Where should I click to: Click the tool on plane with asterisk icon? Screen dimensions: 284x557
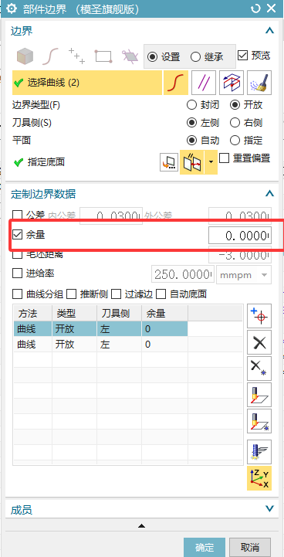click(x=259, y=421)
